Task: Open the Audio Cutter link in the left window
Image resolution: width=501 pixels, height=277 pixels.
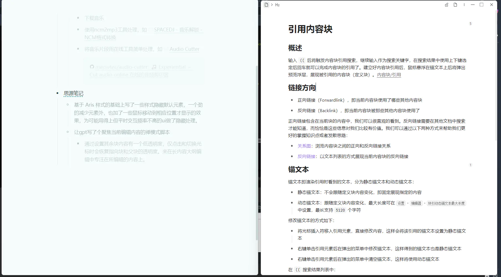Action: click(x=185, y=49)
